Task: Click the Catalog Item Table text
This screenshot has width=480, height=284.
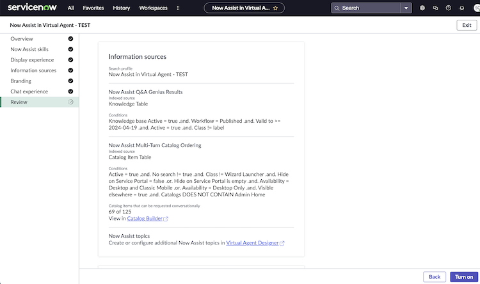Action: coord(130,157)
